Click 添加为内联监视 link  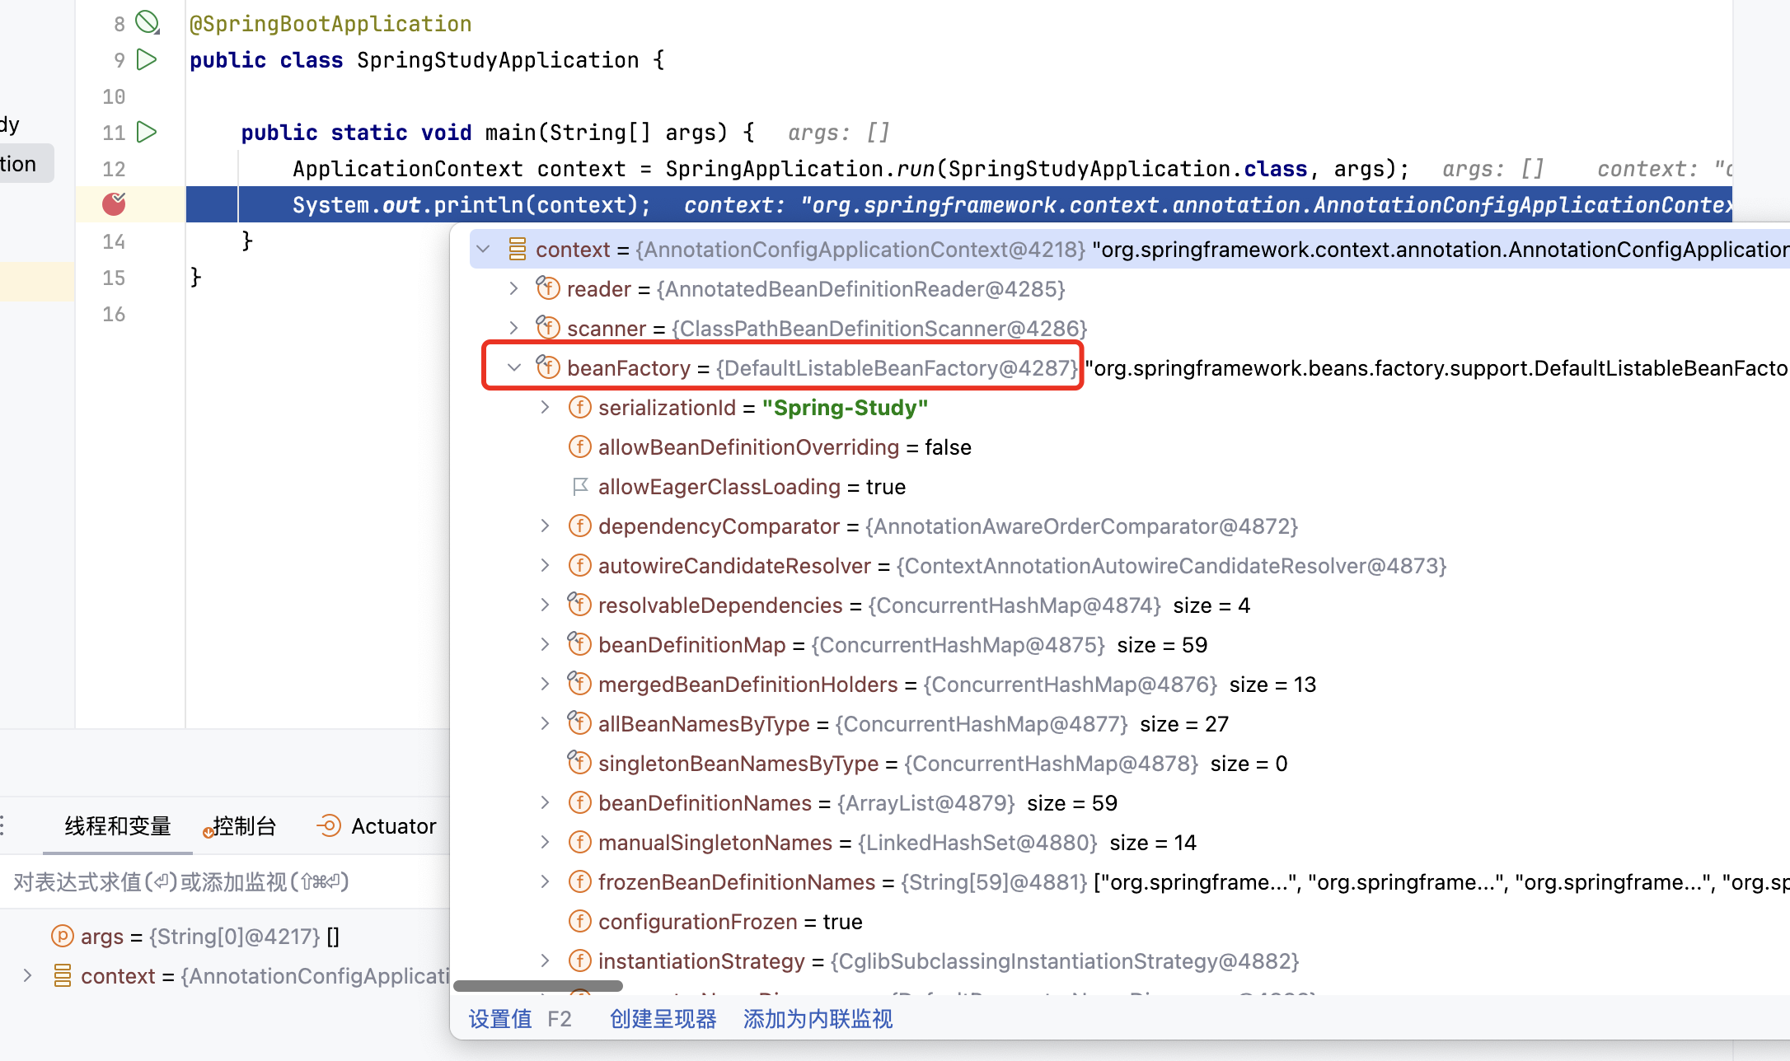click(818, 1019)
